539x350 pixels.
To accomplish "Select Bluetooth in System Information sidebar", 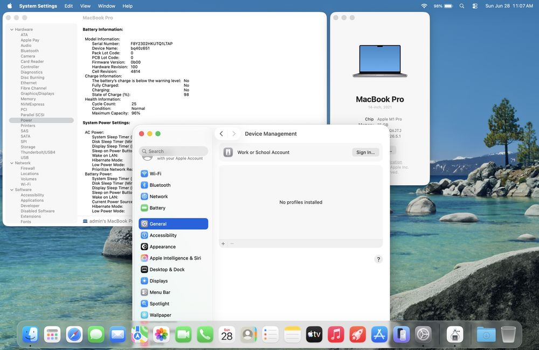I will (x=30, y=51).
